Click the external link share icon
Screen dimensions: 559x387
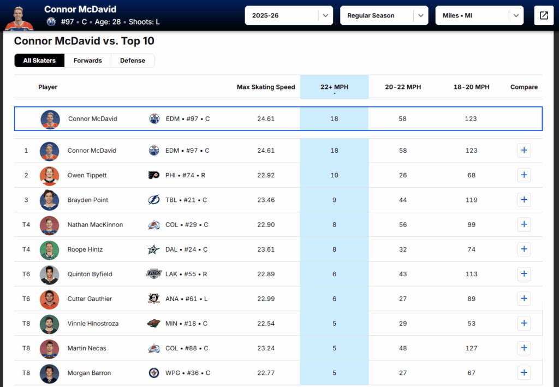pos(544,15)
